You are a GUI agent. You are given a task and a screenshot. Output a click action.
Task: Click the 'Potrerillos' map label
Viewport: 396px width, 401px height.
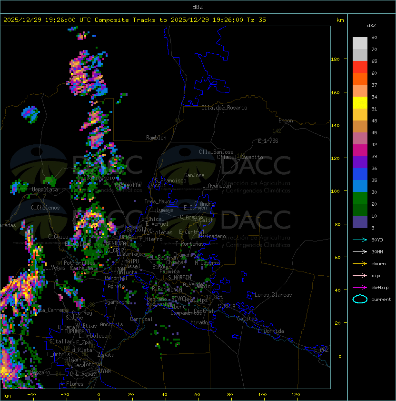(x=79, y=263)
